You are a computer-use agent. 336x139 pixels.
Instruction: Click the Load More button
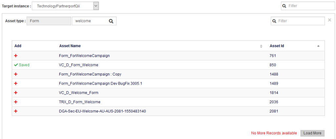(x=312, y=133)
